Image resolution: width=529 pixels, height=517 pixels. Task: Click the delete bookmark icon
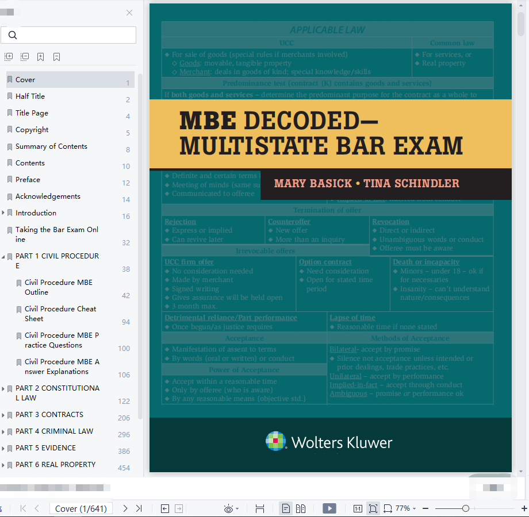tap(57, 57)
